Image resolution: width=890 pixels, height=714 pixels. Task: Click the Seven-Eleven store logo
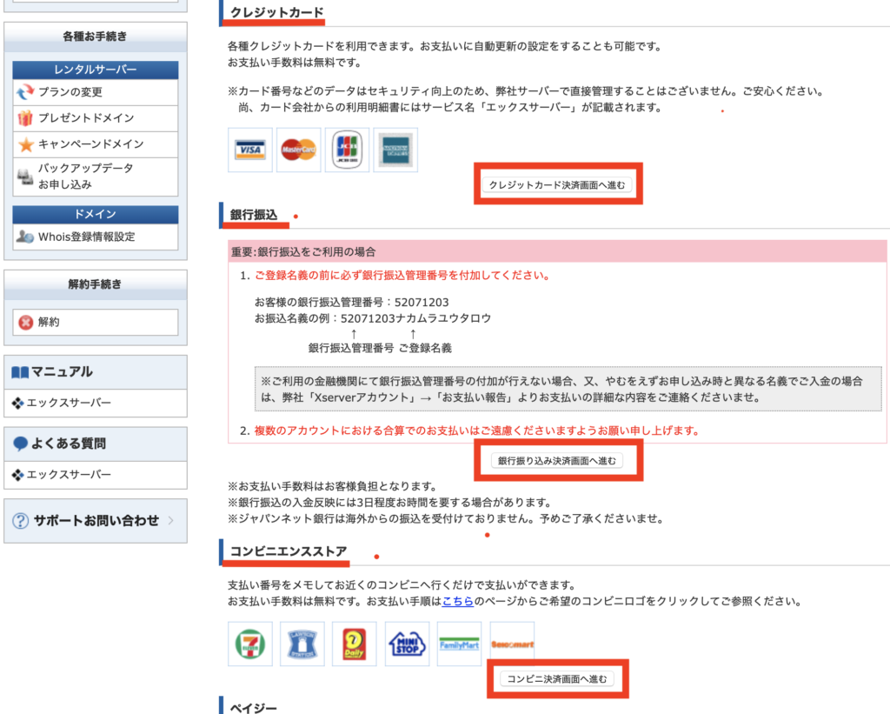(x=250, y=644)
